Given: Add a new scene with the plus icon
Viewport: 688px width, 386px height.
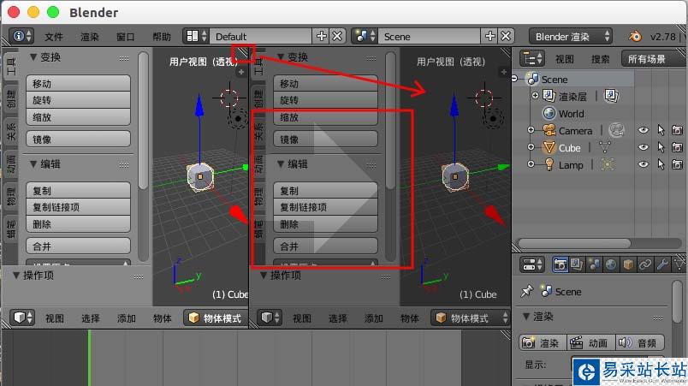Looking at the screenshot, I should point(490,36).
